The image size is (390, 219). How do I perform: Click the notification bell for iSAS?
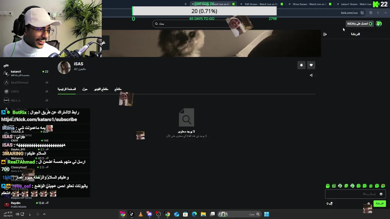(x=301, y=65)
